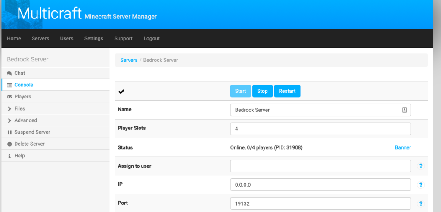
Task: Click the Players gamepad icon
Action: coord(9,97)
